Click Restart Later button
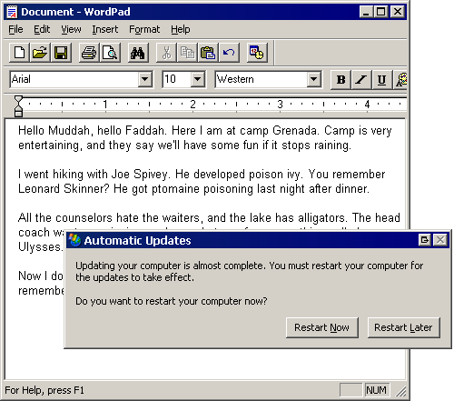 (x=403, y=327)
